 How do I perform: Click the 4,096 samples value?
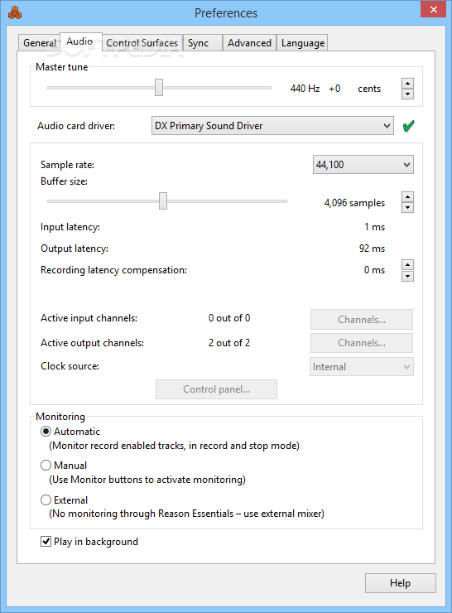354,203
